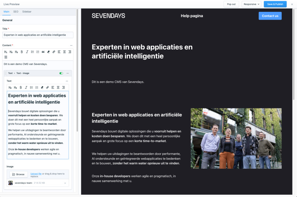Click the Save & Publish button

click(275, 4)
